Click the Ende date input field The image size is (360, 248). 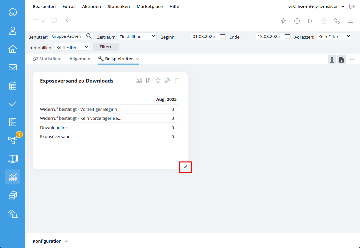click(270, 36)
